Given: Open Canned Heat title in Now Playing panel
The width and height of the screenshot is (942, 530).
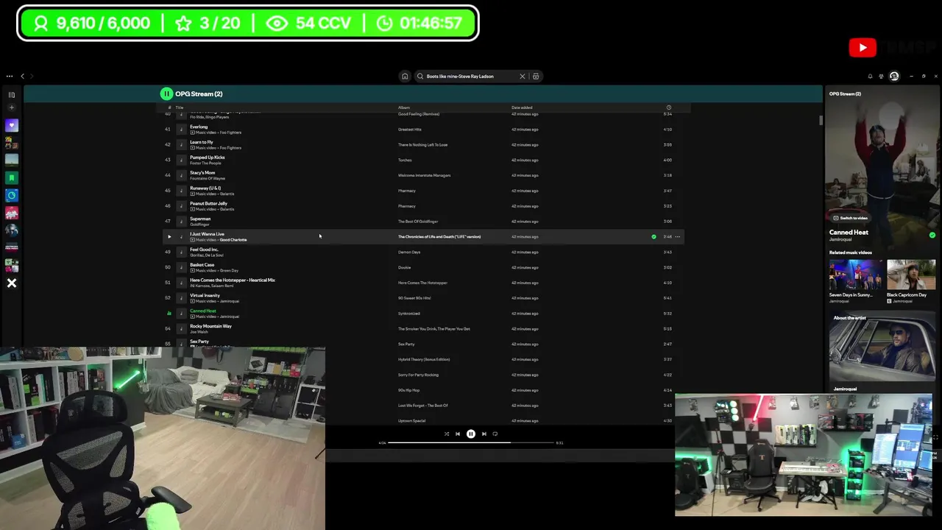Looking at the screenshot, I should pos(849,232).
